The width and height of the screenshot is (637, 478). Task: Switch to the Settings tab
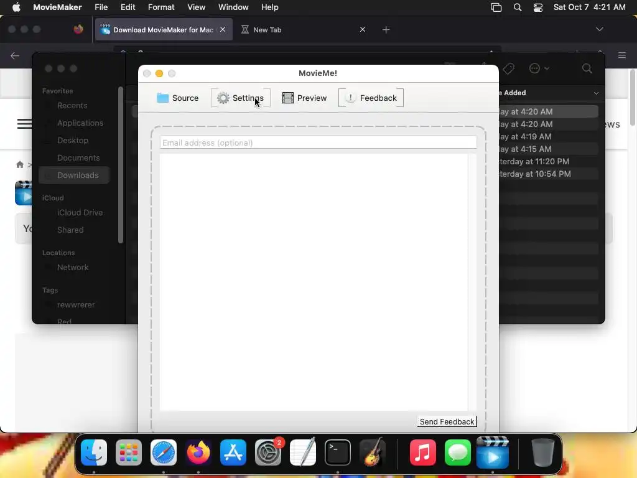(x=241, y=98)
